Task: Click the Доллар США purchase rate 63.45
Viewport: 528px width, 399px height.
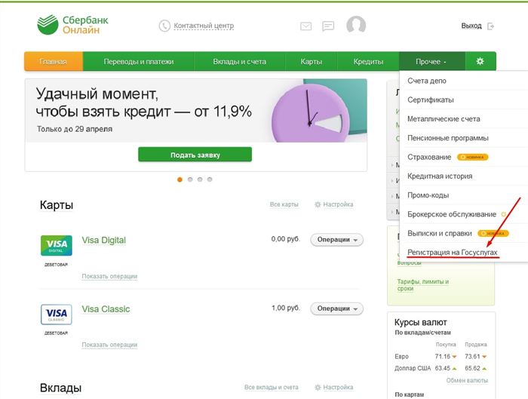Action: click(443, 368)
